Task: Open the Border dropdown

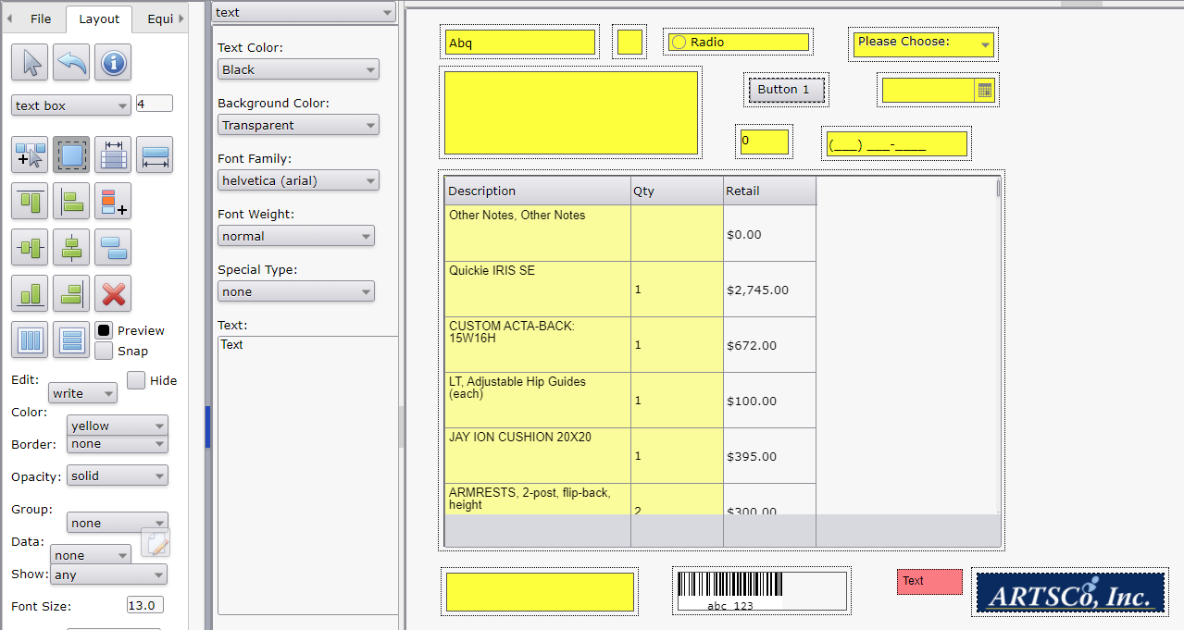Action: click(118, 444)
